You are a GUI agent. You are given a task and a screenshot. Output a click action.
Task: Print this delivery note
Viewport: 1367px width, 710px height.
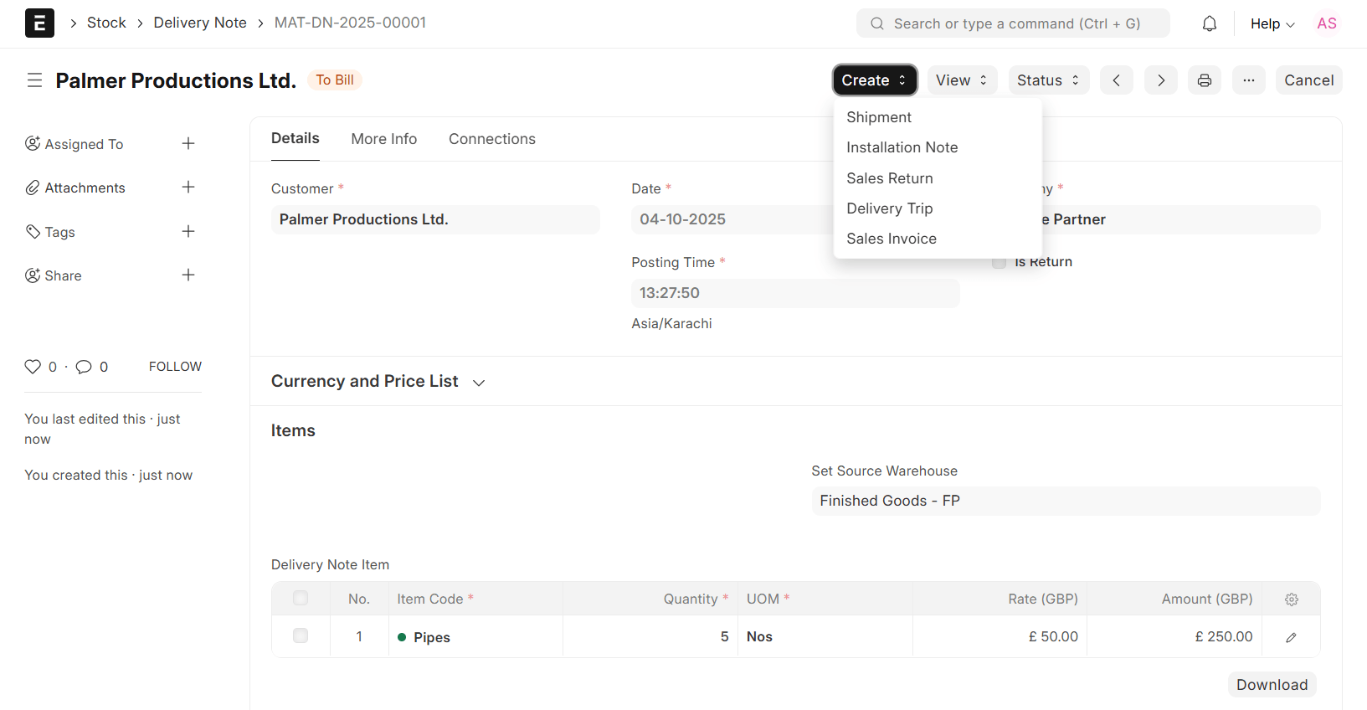tap(1205, 80)
